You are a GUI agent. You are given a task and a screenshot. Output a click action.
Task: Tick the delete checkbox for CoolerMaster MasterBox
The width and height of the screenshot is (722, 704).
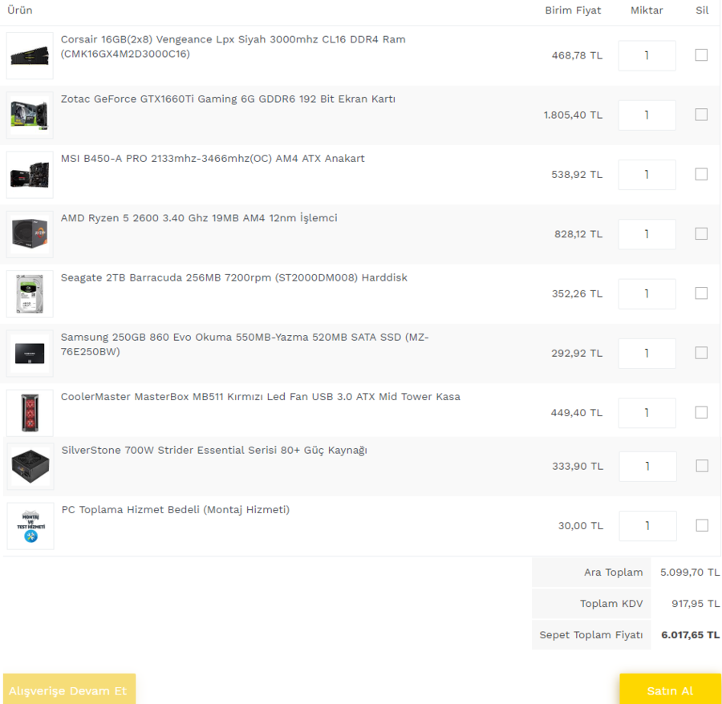701,413
